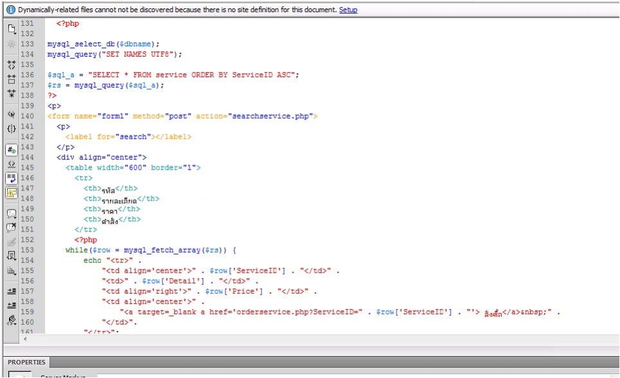Click line number 153
The width and height of the screenshot is (620, 378).
coord(27,250)
